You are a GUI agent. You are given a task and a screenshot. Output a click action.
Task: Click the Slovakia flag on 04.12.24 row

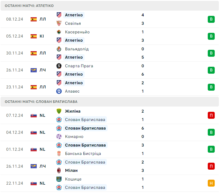[34, 132]
